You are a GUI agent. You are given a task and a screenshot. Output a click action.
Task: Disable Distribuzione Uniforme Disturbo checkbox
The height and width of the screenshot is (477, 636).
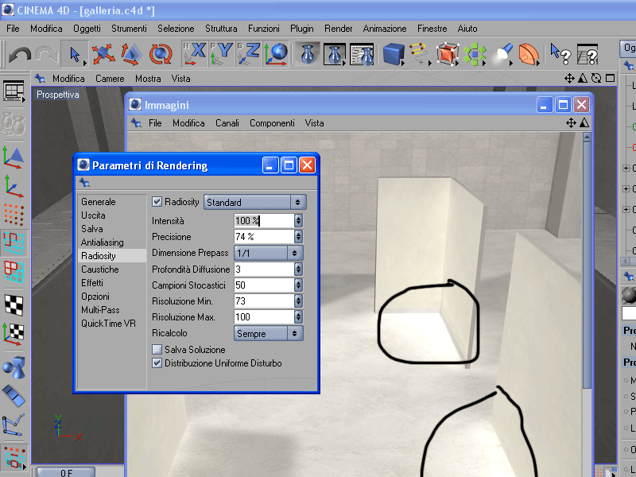pos(157,363)
